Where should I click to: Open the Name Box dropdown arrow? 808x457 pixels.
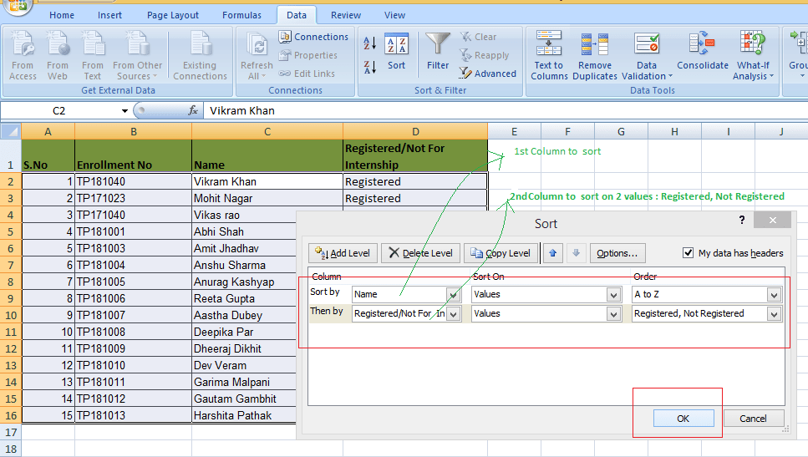pyautogui.click(x=125, y=111)
